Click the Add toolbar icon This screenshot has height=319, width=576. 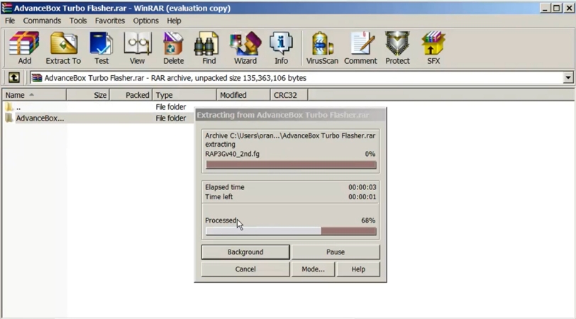coord(24,48)
